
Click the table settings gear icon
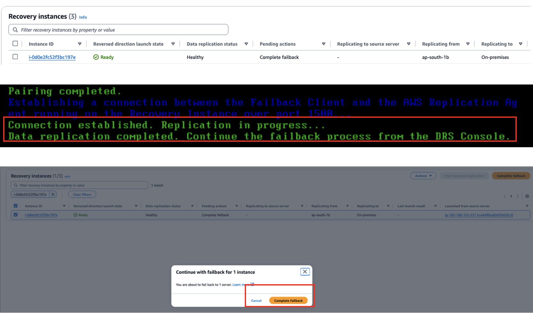point(527,196)
